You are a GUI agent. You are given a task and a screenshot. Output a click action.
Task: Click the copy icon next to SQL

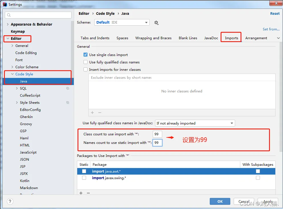click(x=68, y=88)
